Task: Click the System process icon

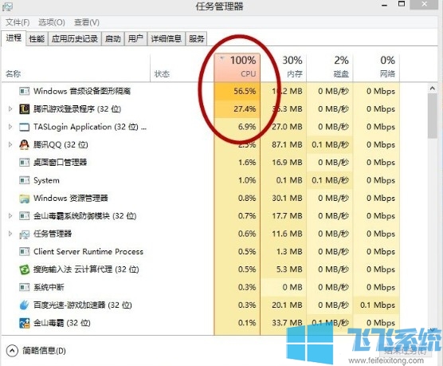Action: (24, 180)
